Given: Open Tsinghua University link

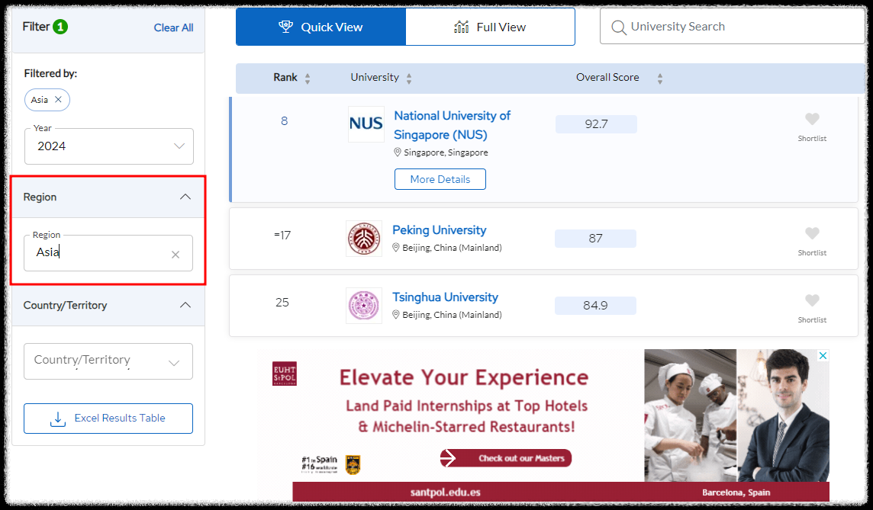Looking at the screenshot, I should (x=445, y=297).
